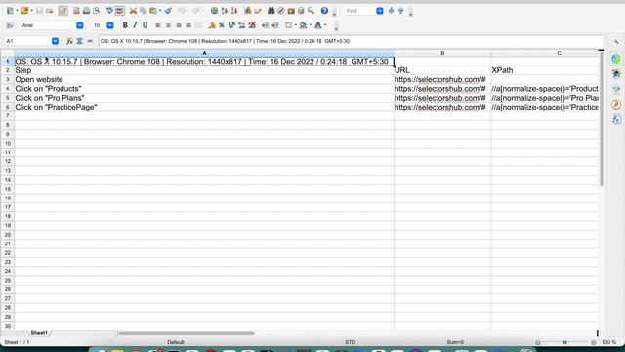Image resolution: width=625 pixels, height=352 pixels.
Task: Click in the Find text field
Action: click(x=359, y=11)
